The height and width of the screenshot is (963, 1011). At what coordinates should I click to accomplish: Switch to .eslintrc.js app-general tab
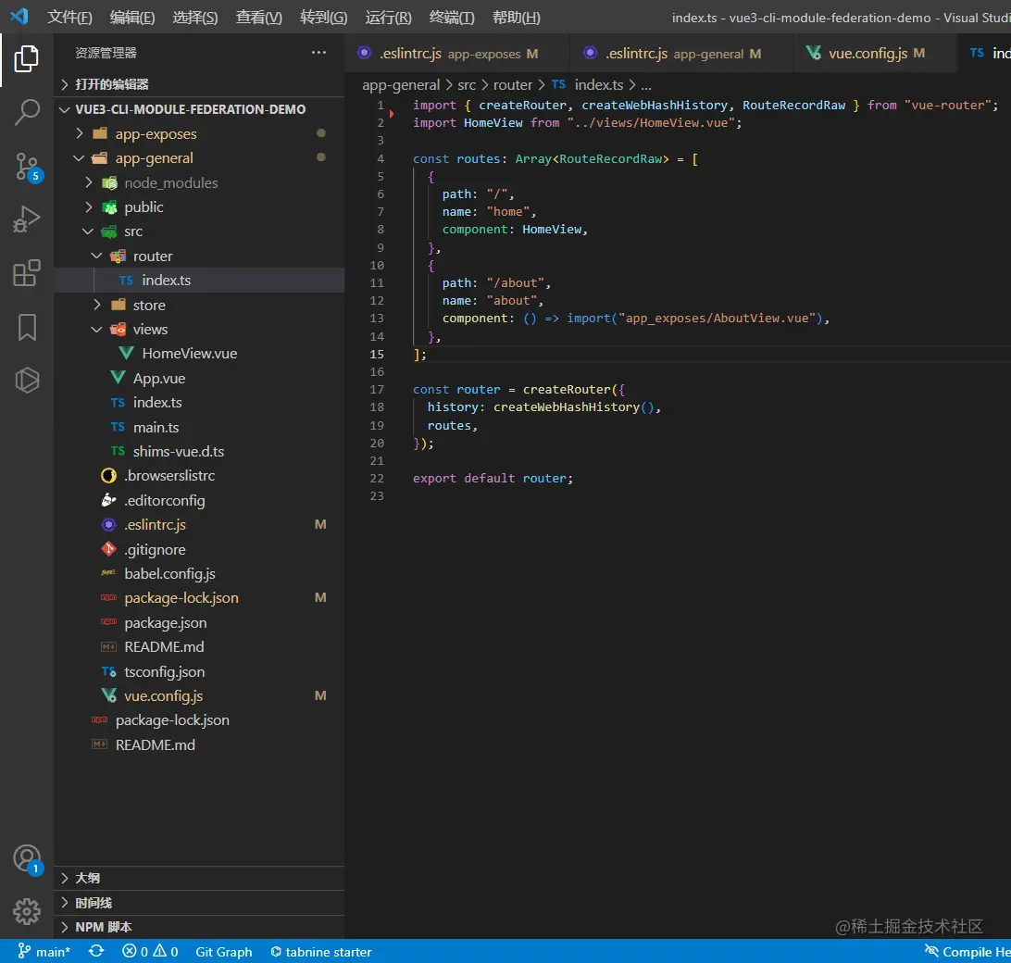point(680,54)
